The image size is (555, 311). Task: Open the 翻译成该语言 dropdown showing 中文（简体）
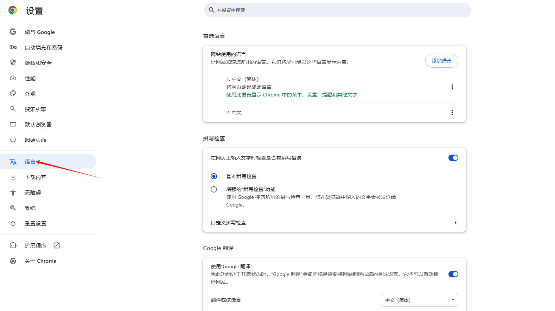419,300
